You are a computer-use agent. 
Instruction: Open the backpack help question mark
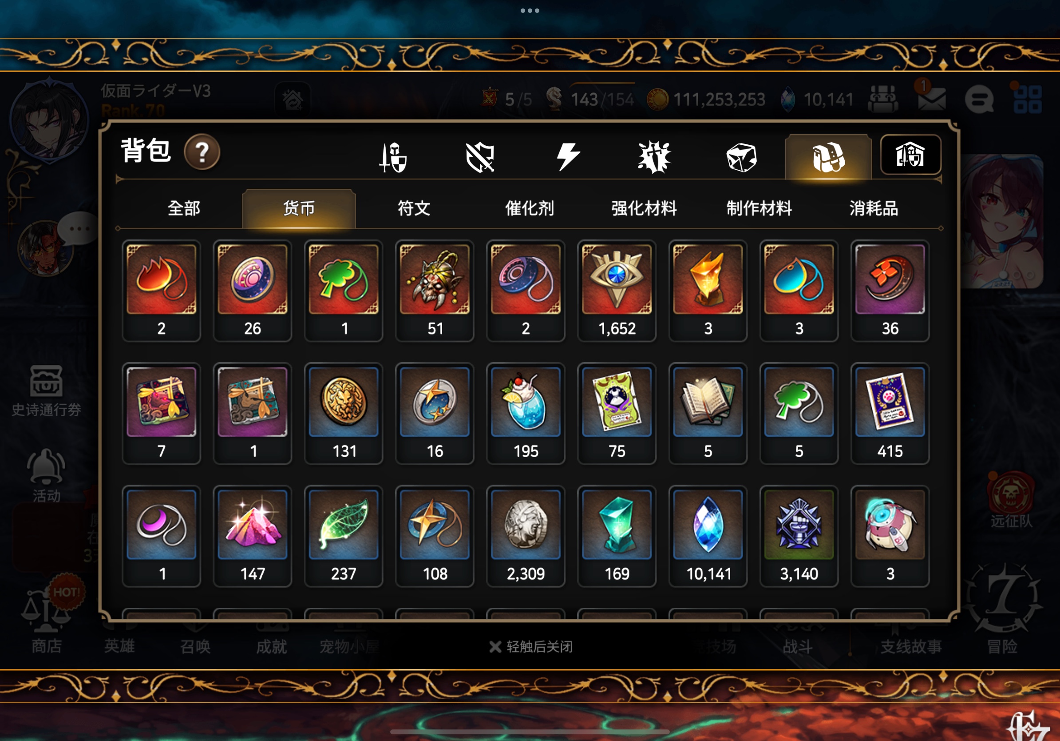coord(202,152)
